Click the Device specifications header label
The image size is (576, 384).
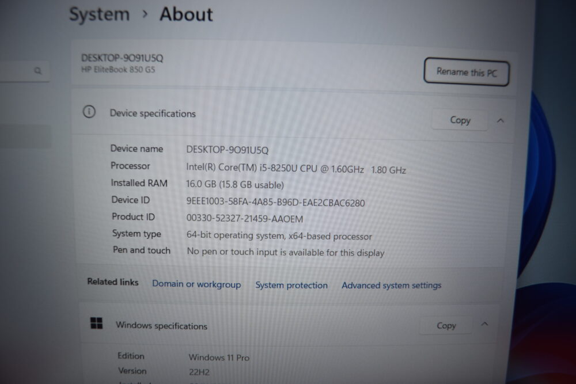(x=153, y=113)
